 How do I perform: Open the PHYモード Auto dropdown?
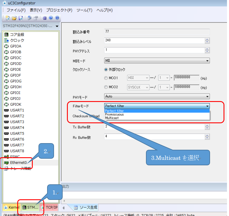(157, 96)
